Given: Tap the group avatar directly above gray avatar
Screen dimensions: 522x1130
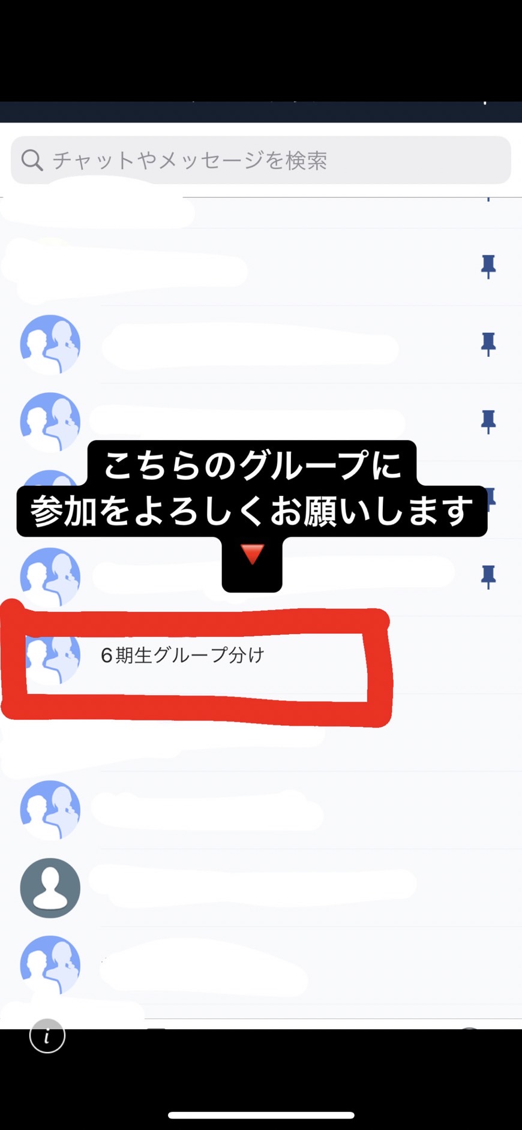Looking at the screenshot, I should (50, 810).
